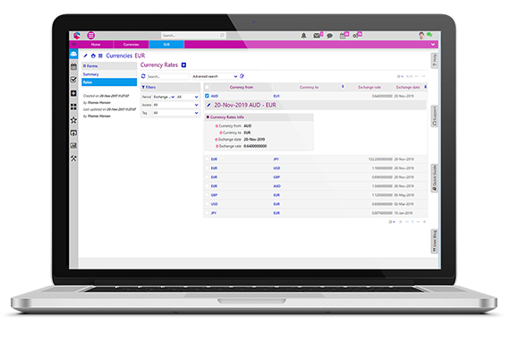The width and height of the screenshot is (510, 343).
Task: Switch to the Currencies tab
Action: coord(131,44)
